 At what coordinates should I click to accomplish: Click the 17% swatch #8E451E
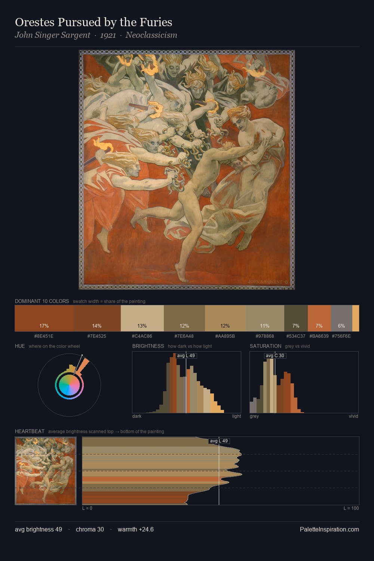44,318
